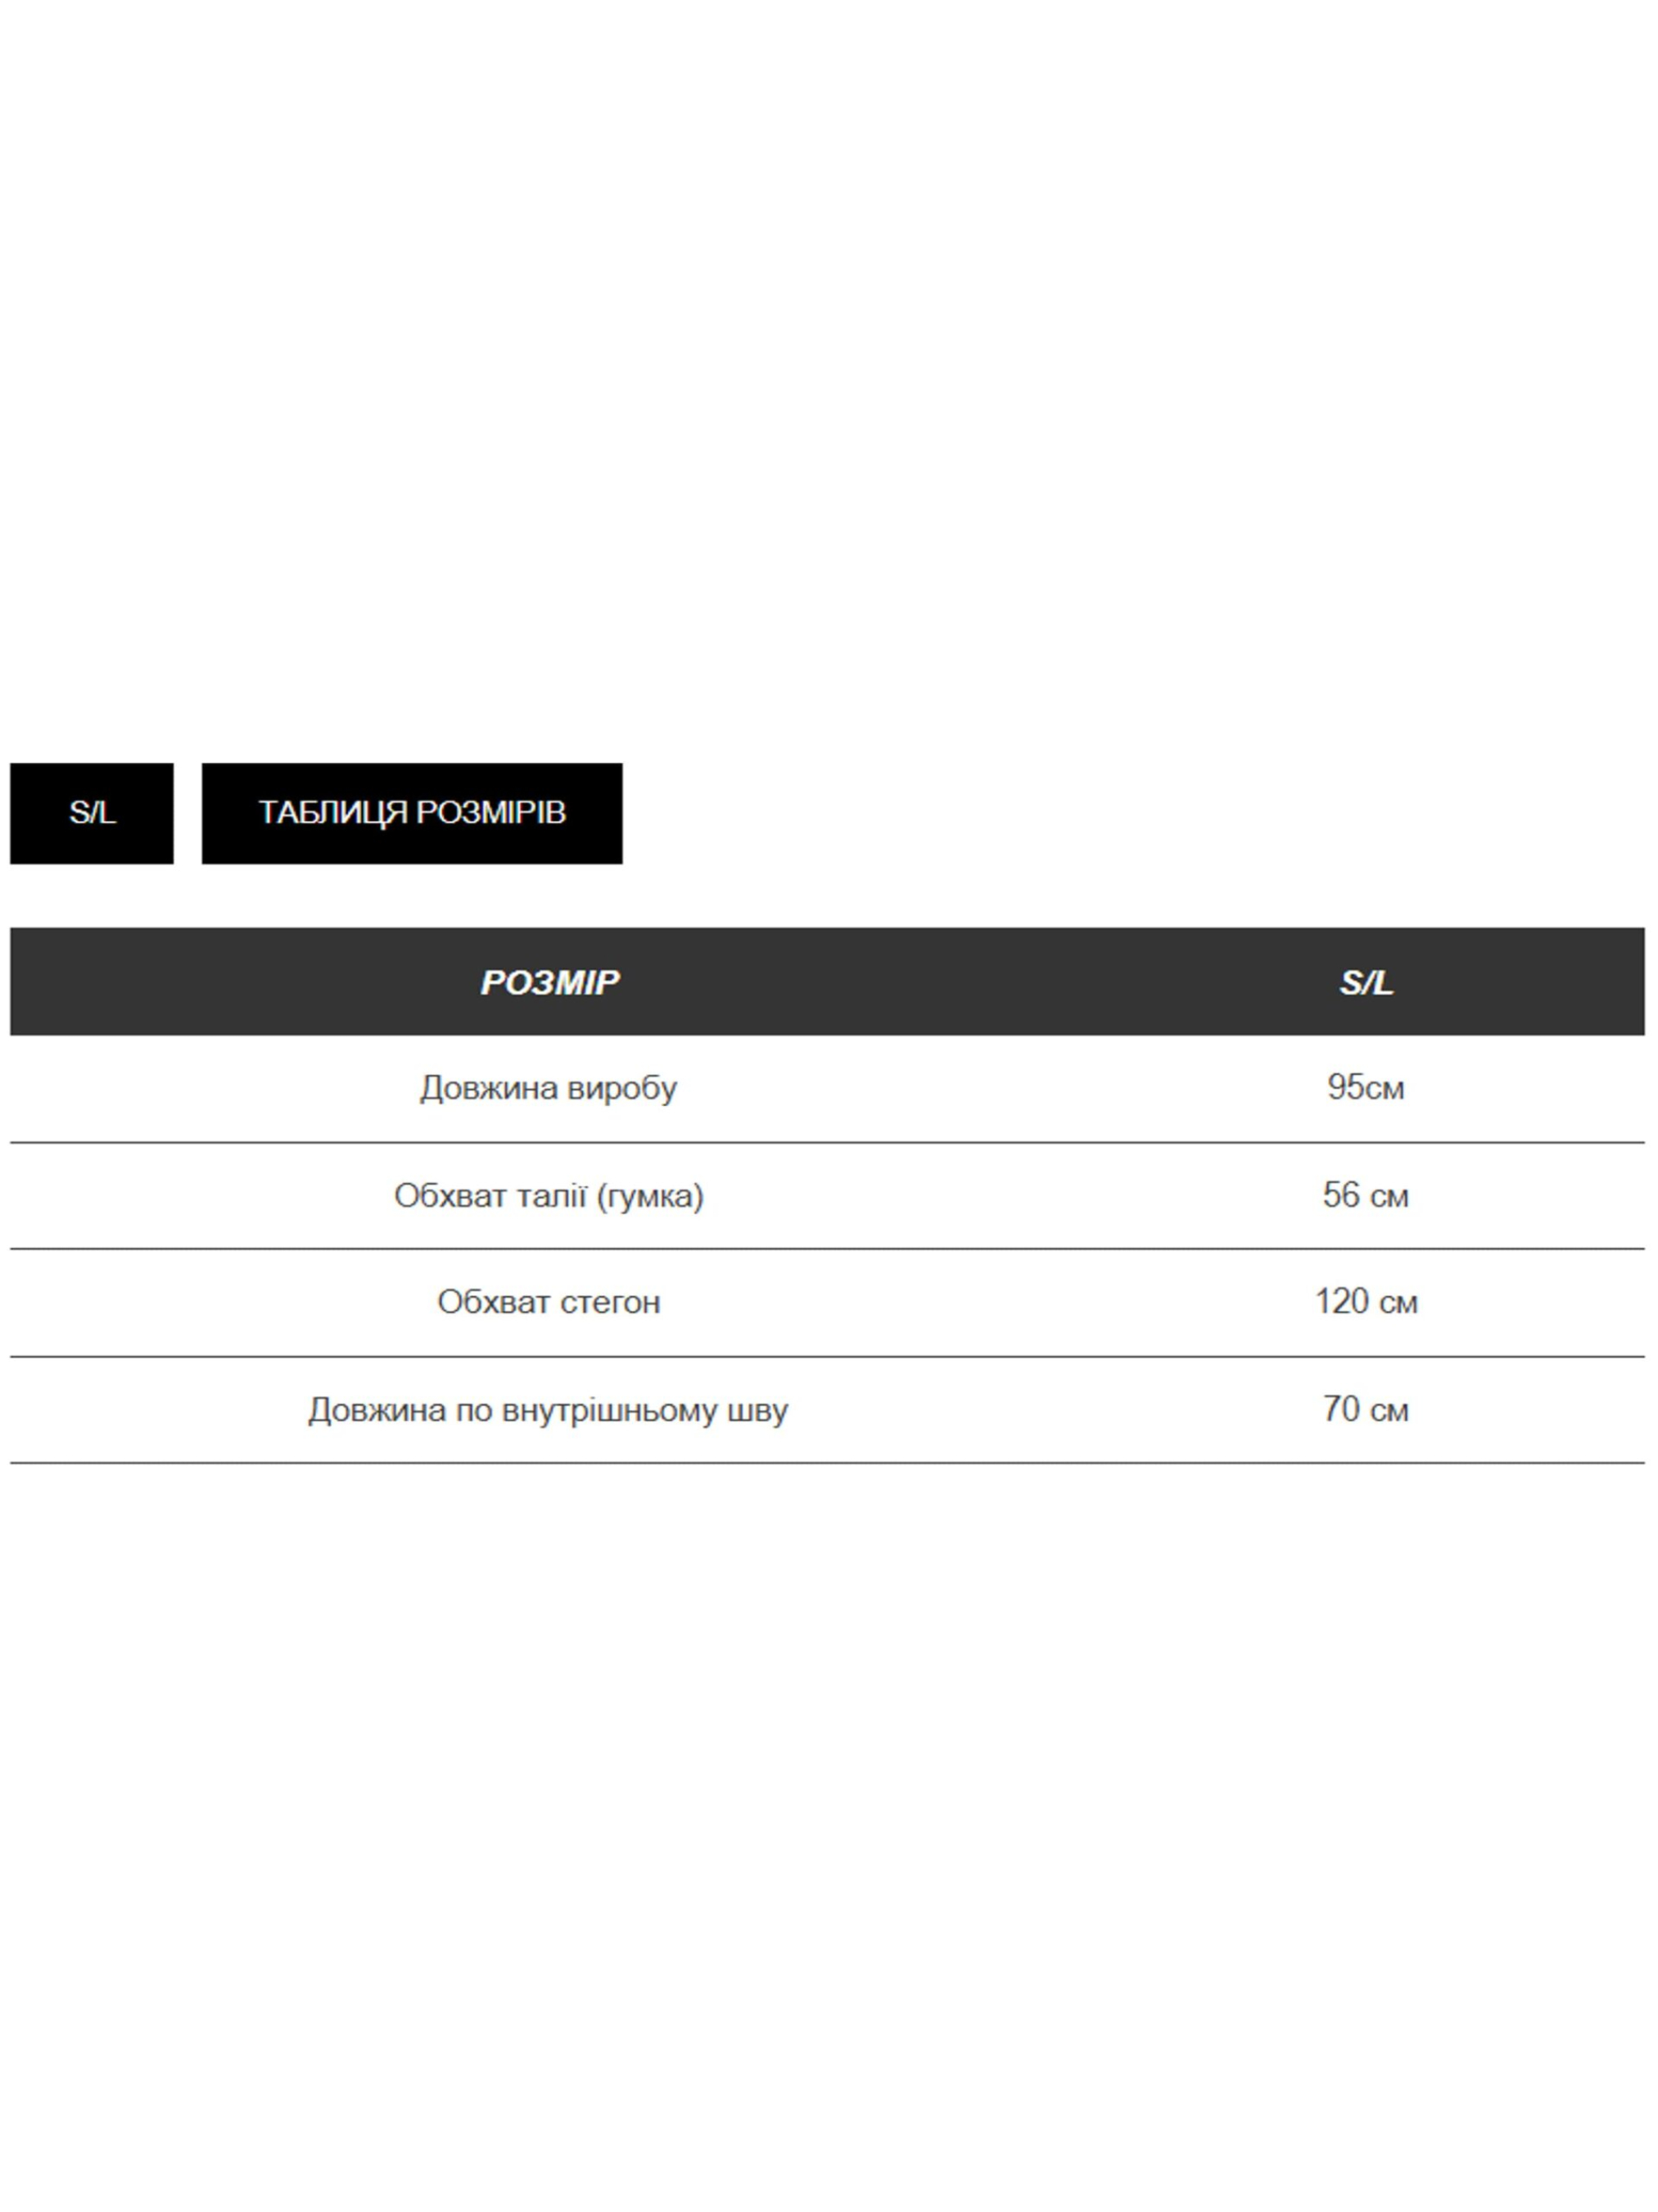Select the Довжина виробу row label
Screen dimensions: 1658x2212
(548, 1088)
